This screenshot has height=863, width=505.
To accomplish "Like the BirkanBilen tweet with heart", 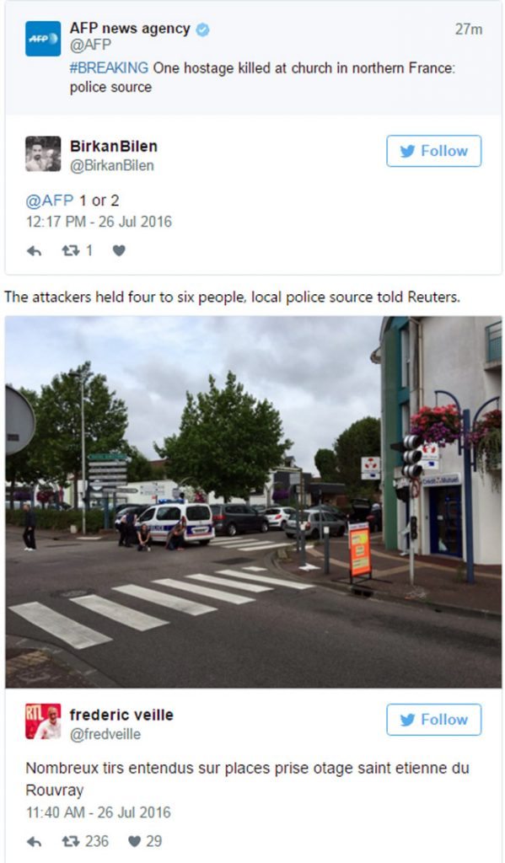I will (x=119, y=251).
